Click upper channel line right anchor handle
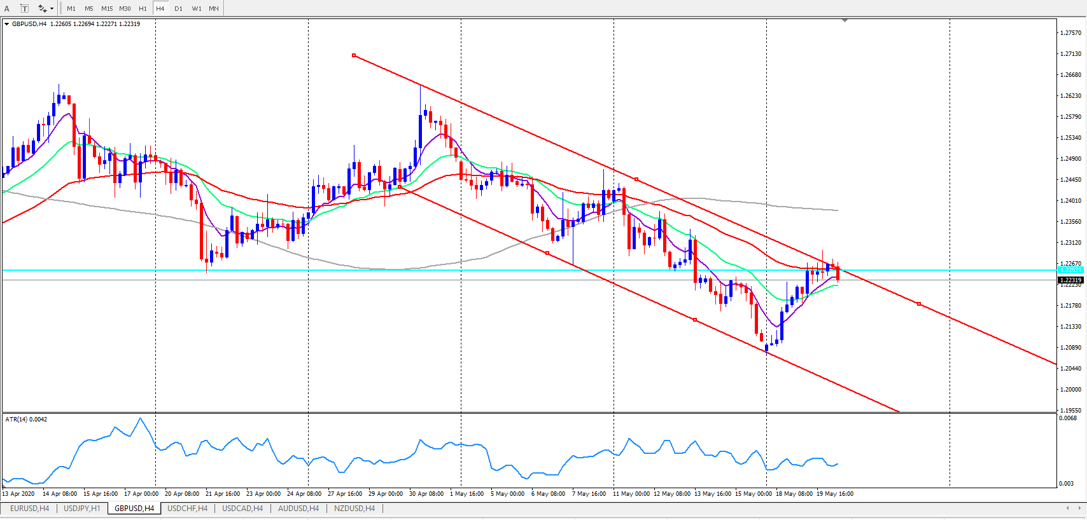The height and width of the screenshot is (520, 1087). pos(919,304)
